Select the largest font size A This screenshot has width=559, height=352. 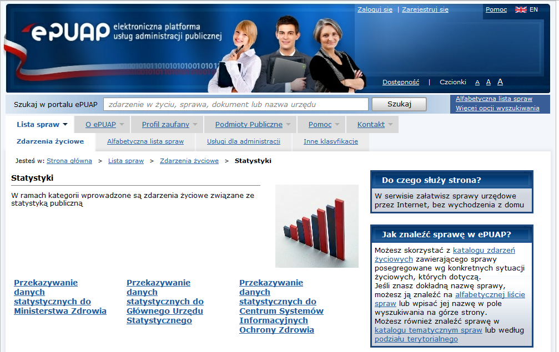500,82
